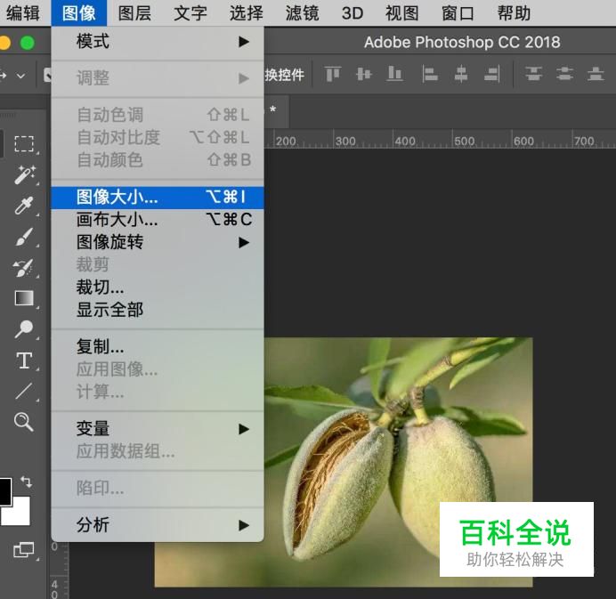Select the Zoom tool

[x=23, y=422]
